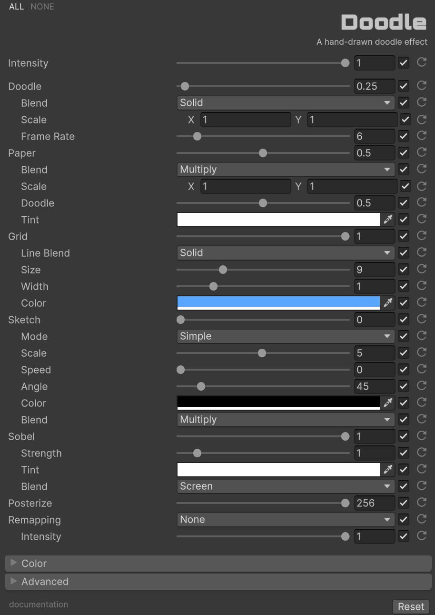Viewport: 435px width, 615px height.
Task: Open the documentation link
Action: (39, 605)
